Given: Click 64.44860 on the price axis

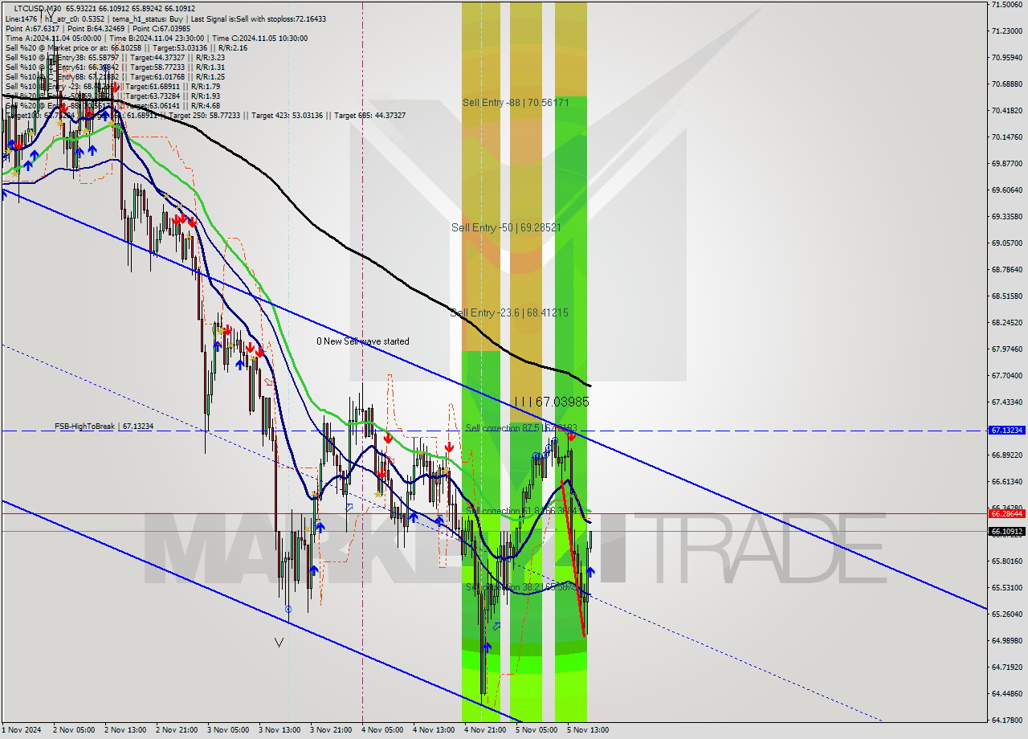Looking at the screenshot, I should click(1006, 693).
